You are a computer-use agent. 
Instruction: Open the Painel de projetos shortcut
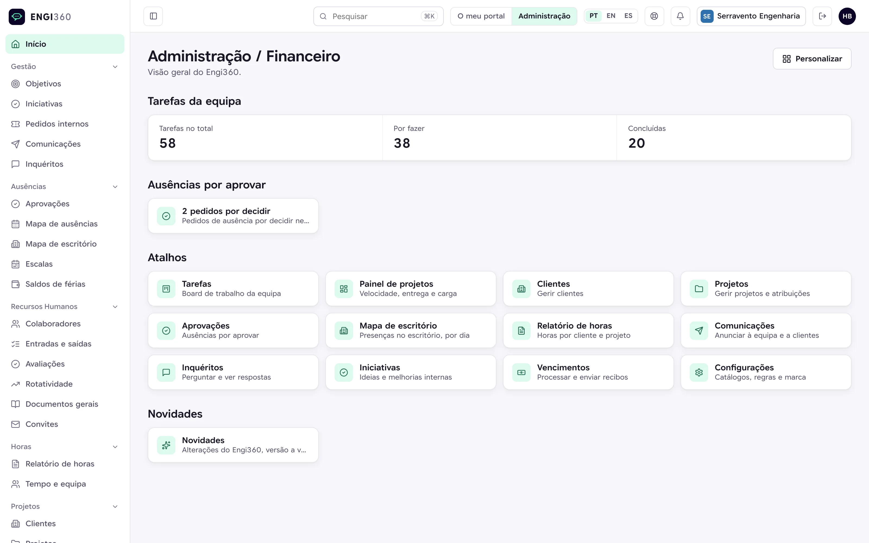click(410, 289)
